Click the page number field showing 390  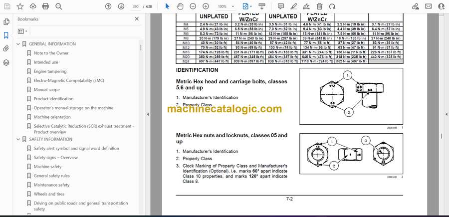click(136, 6)
